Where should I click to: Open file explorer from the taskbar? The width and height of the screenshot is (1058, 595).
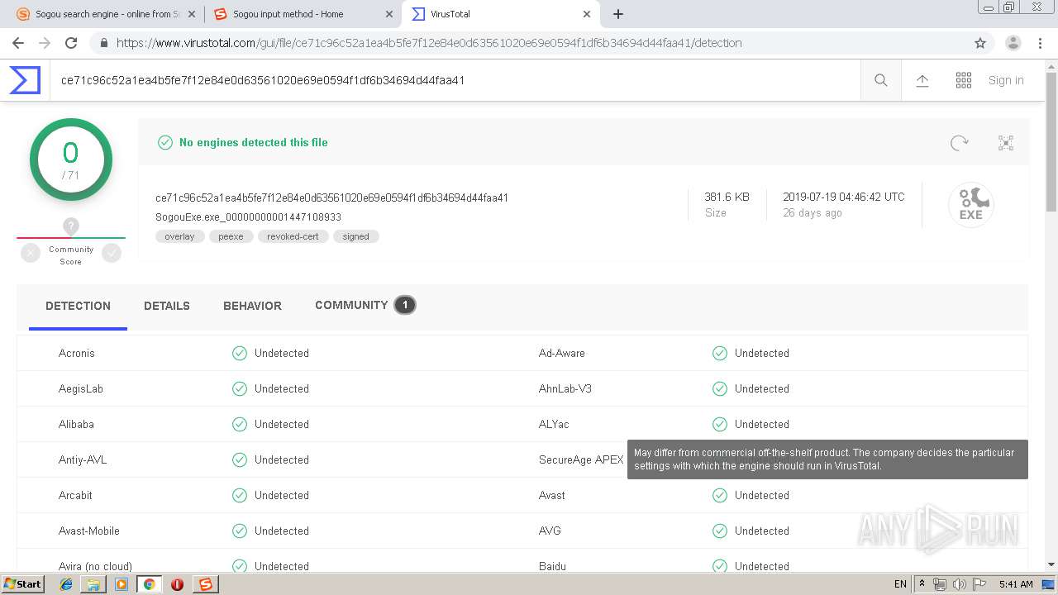pyautogui.click(x=93, y=584)
